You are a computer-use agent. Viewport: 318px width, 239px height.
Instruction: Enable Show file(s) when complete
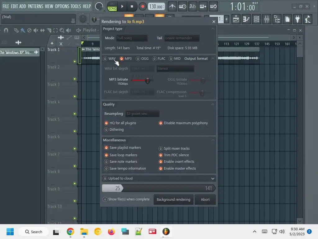(x=105, y=199)
